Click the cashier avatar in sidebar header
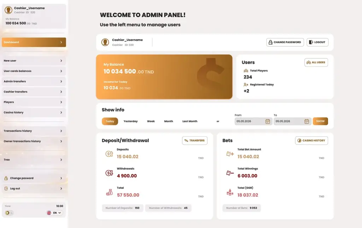Image resolution: width=362 pixels, height=228 pixels. [x=8, y=10]
